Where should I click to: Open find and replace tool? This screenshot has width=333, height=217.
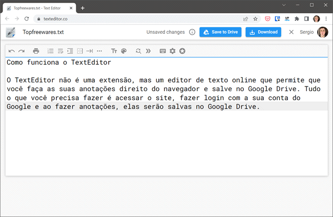(x=138, y=51)
